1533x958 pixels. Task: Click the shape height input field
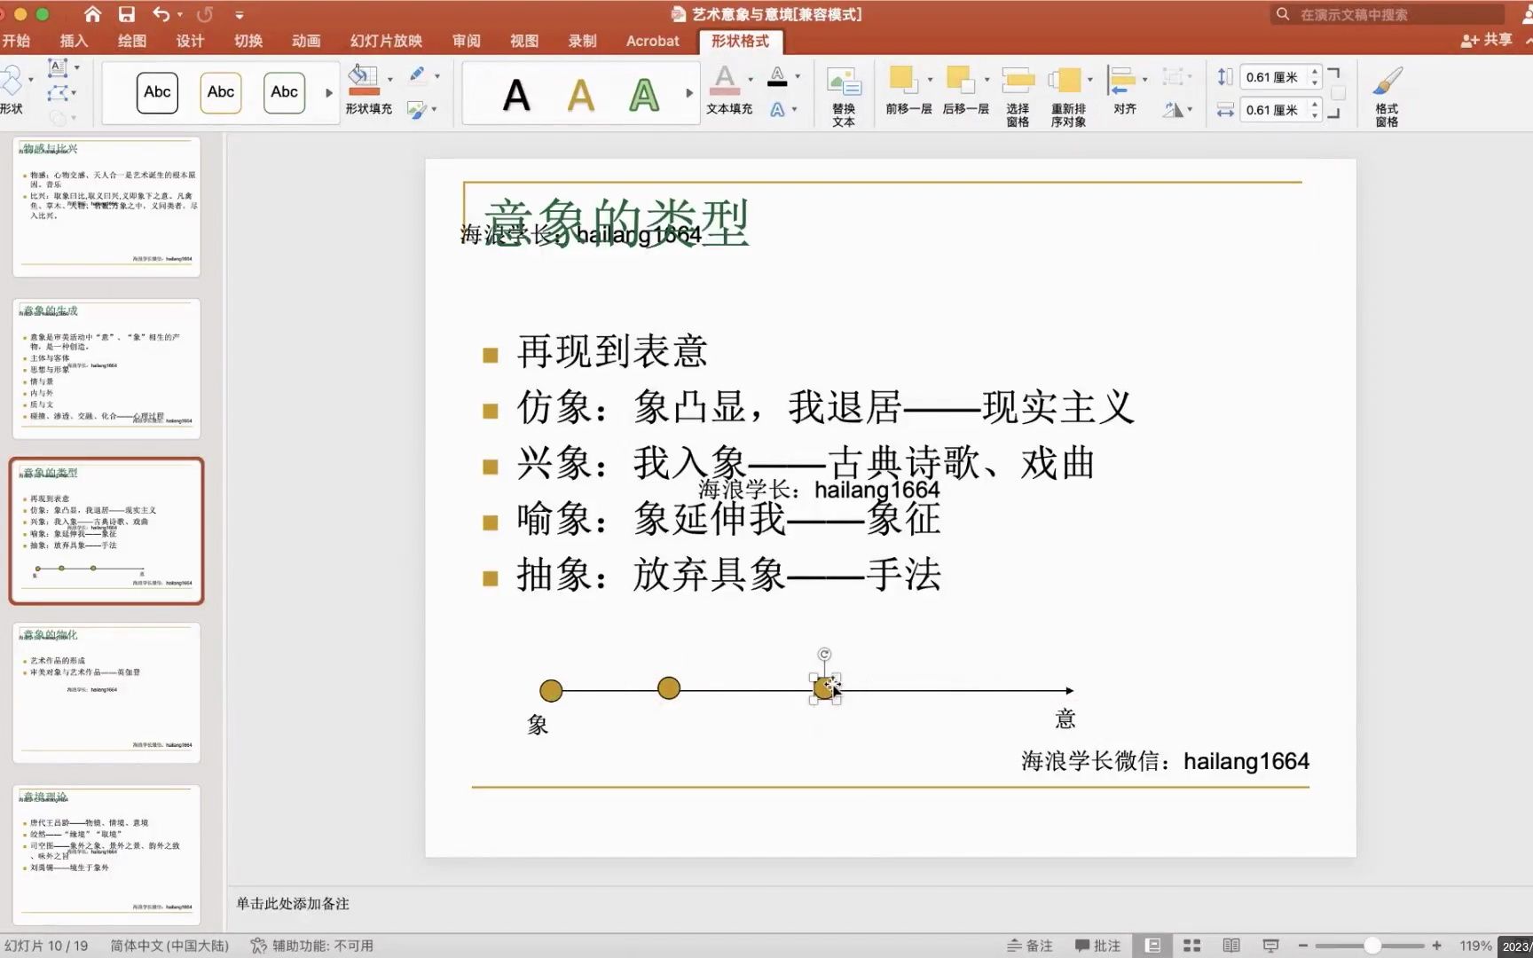(x=1273, y=77)
